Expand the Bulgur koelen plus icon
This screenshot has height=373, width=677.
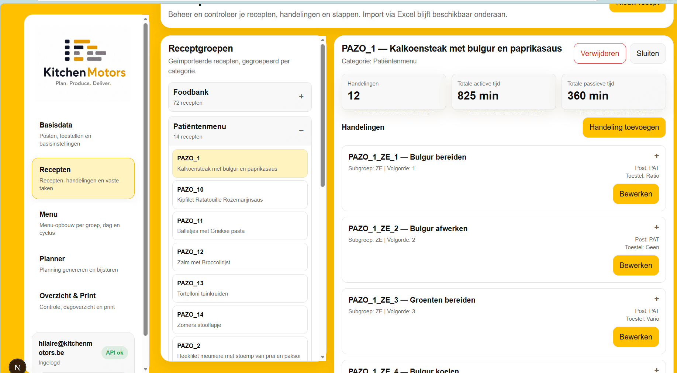[x=656, y=370]
